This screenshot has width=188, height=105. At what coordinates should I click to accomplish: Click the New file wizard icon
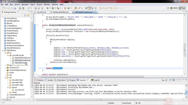pos(3,8)
